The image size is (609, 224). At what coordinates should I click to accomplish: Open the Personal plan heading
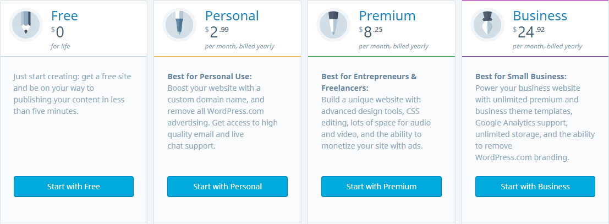coord(232,16)
